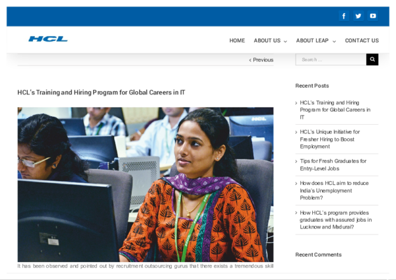
Task: Expand the About Us dropdown arrow
Action: tap(285, 41)
